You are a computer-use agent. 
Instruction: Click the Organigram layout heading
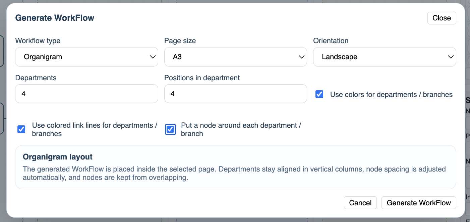tap(58, 157)
